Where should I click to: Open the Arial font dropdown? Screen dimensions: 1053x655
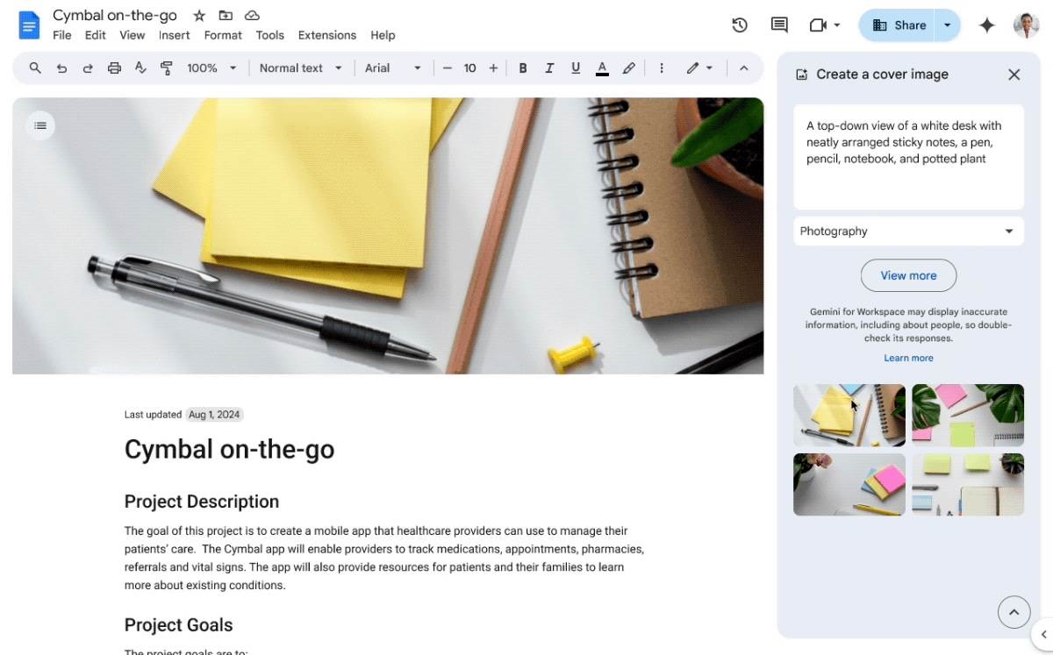pos(392,68)
